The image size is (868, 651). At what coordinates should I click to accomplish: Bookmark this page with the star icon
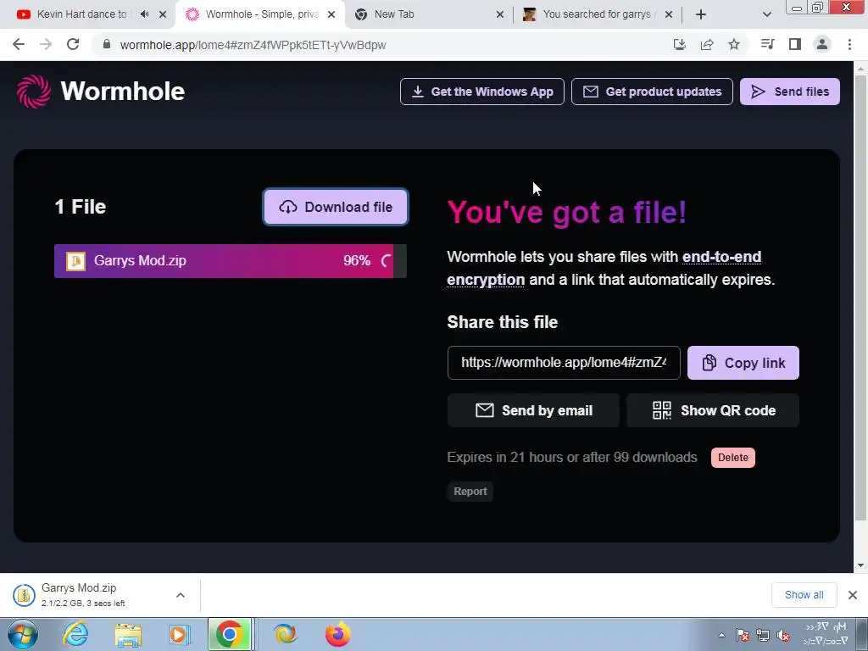(x=734, y=45)
